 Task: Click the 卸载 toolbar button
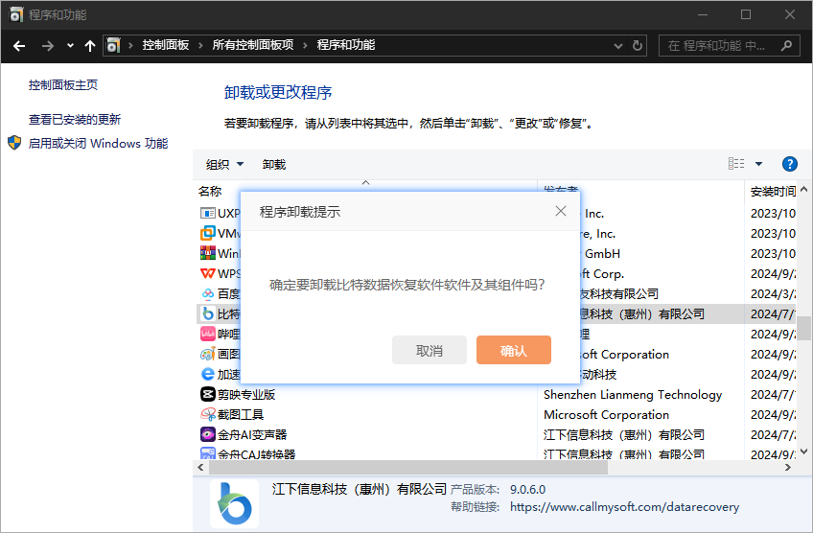point(274,164)
